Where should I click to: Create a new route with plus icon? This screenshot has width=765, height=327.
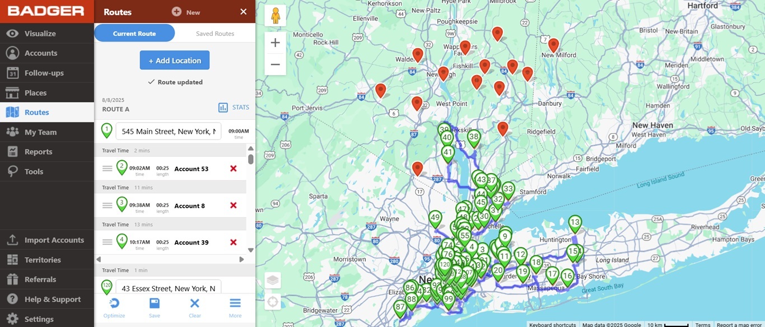click(176, 12)
